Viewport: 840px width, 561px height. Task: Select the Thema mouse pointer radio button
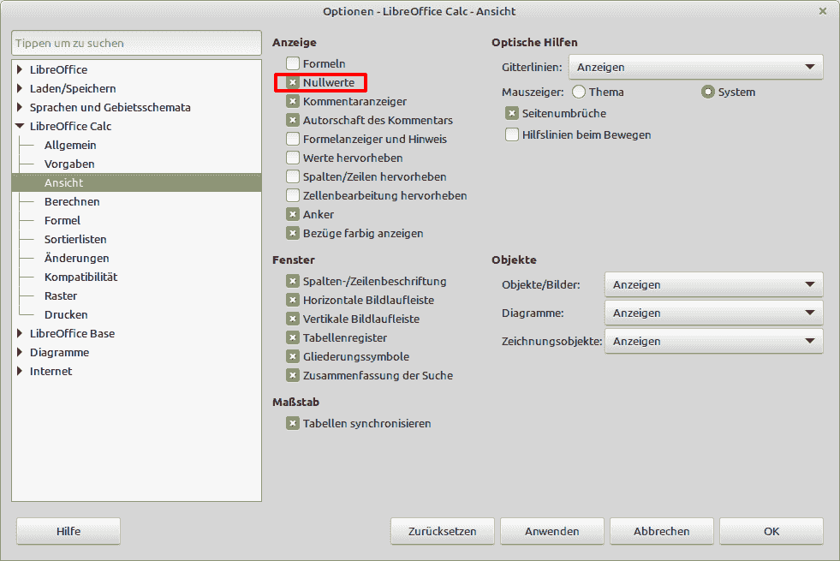click(x=579, y=93)
